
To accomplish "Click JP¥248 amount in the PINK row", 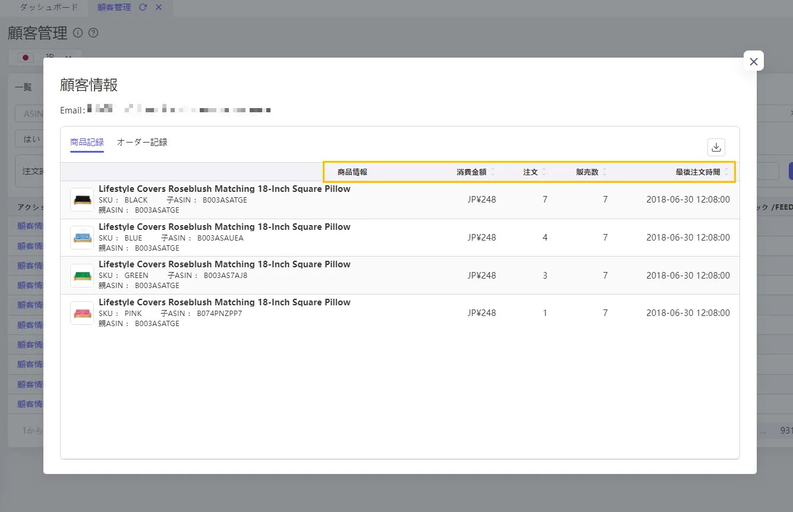I will click(482, 313).
